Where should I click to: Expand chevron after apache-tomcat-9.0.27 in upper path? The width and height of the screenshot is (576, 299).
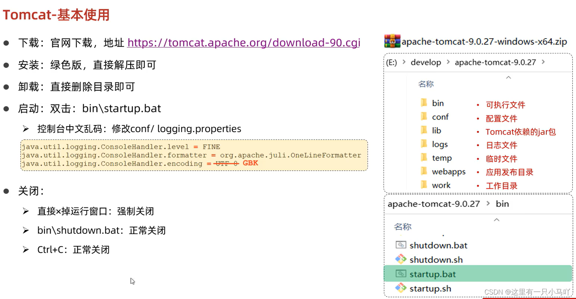click(x=543, y=62)
